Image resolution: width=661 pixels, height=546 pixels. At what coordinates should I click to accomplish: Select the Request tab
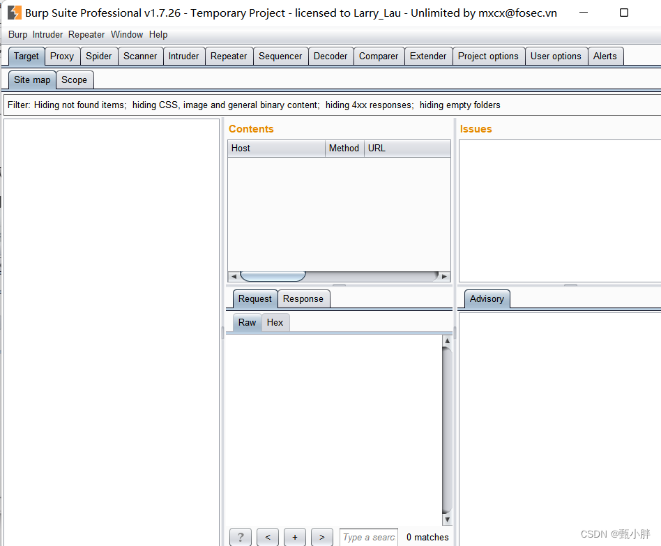tap(255, 299)
